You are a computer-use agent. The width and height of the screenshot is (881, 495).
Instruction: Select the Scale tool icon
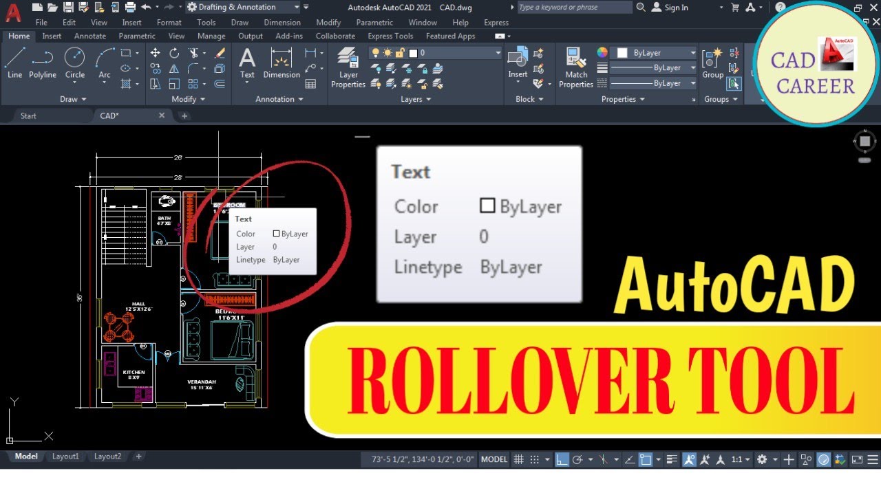[174, 84]
